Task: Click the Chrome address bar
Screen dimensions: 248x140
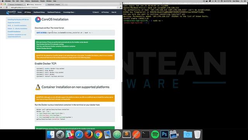Action: point(62,7)
